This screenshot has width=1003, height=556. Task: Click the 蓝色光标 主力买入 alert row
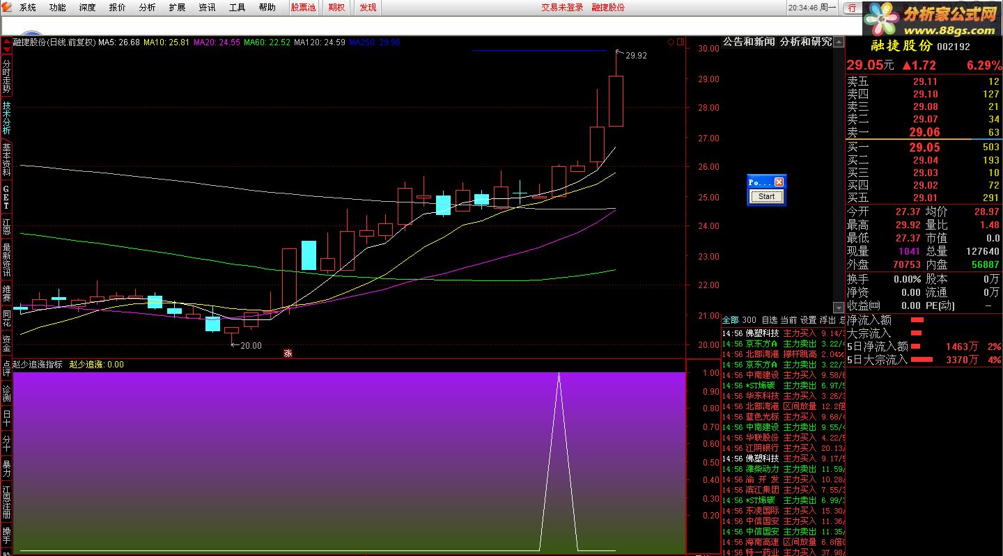point(783,417)
